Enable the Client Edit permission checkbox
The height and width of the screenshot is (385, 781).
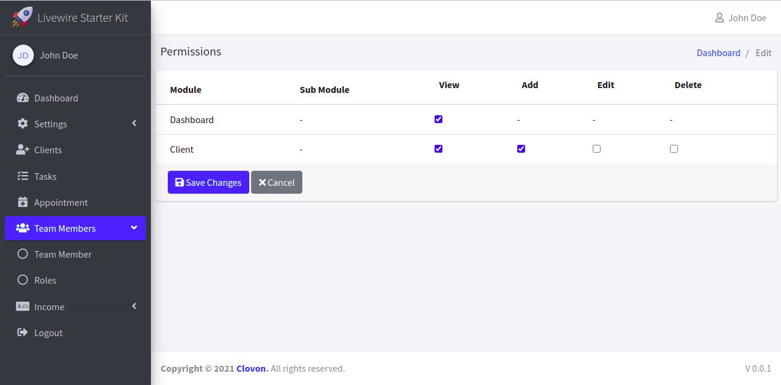[596, 148]
